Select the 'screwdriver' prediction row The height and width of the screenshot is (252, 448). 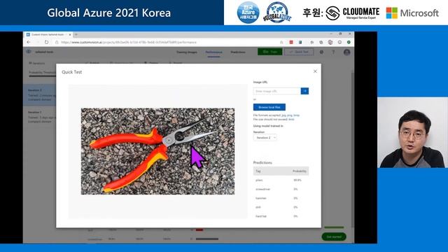tap(281, 189)
